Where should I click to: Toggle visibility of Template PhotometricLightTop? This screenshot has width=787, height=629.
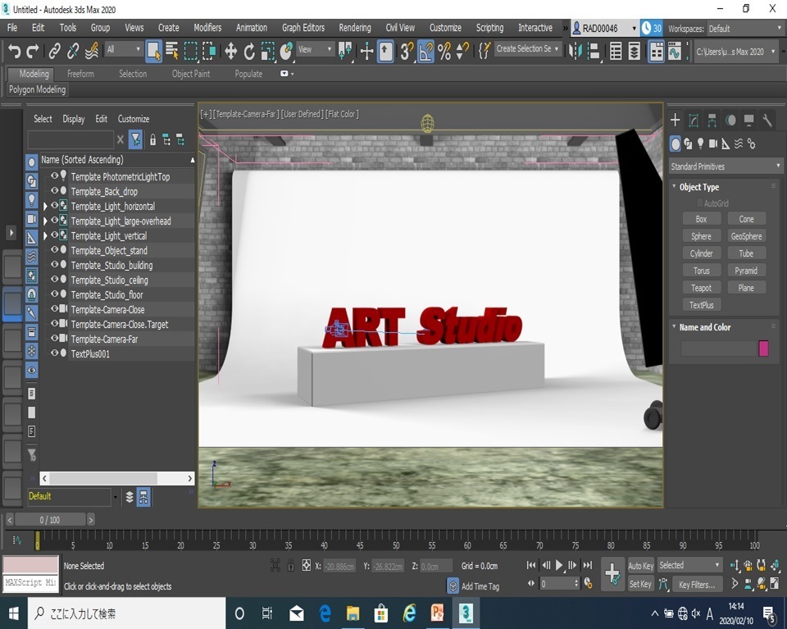tap(54, 175)
